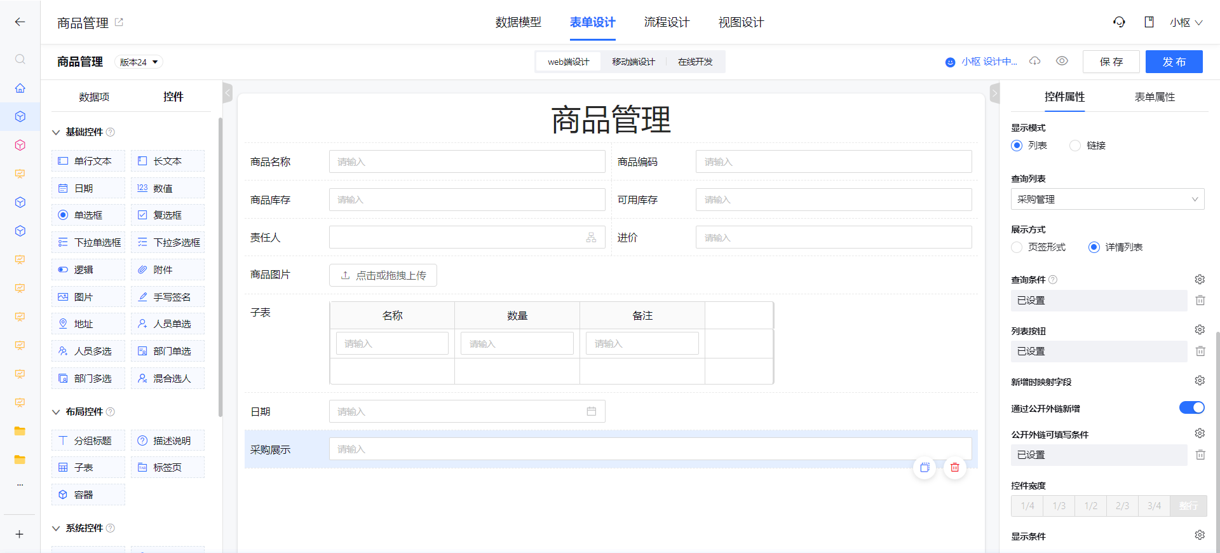The image size is (1220, 553).
Task: Collapse 基础控件 section
Action: 56,132
